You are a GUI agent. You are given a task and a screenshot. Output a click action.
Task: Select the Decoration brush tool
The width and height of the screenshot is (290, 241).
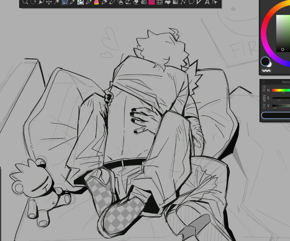tap(128, 2)
